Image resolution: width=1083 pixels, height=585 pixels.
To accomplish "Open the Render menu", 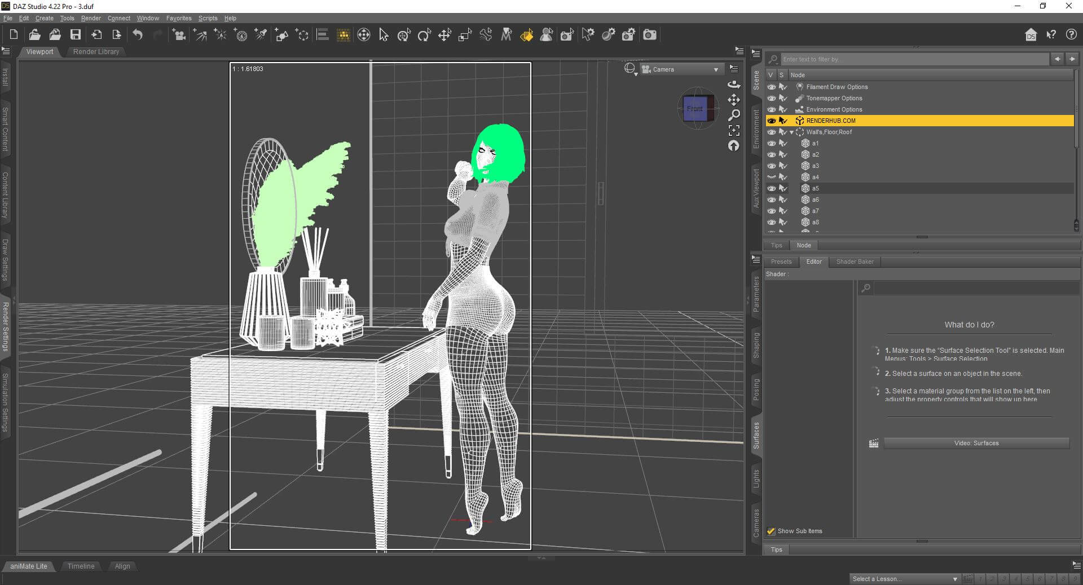I will [91, 18].
